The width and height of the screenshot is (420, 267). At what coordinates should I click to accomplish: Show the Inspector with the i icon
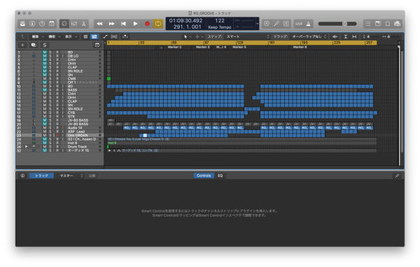[x=32, y=24]
